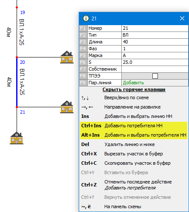
Task: Select house consumer at bottom of line
Action: click(x=17, y=138)
